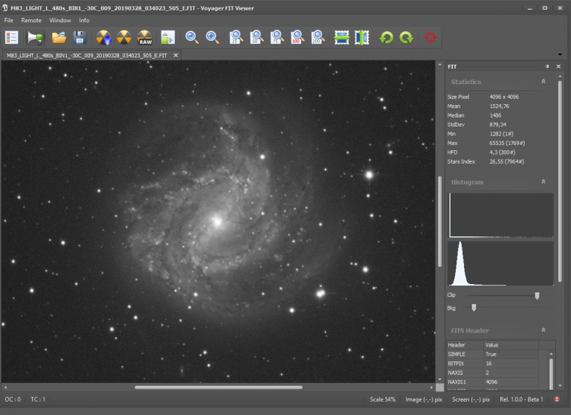This screenshot has height=415, width=571.
Task: Close the M83_LIGHT FIT file tab
Action: point(175,55)
